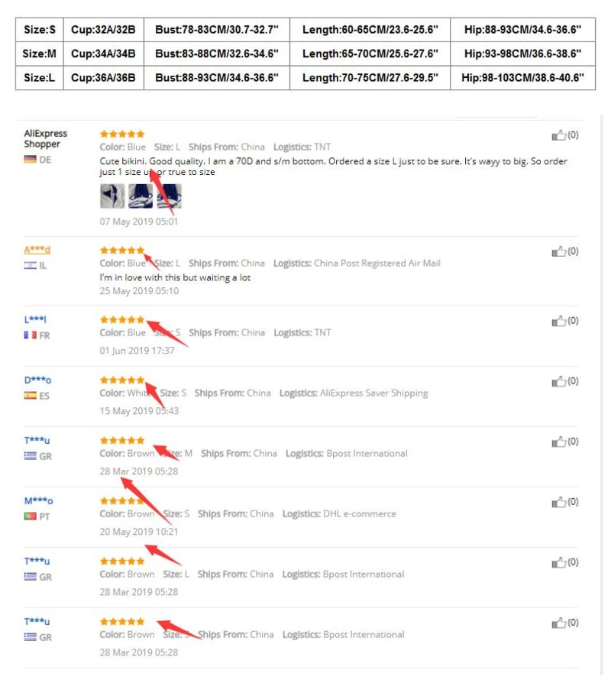Screen dimensions: 611x683
Task: Like the last T***u review
Action: [x=559, y=623]
